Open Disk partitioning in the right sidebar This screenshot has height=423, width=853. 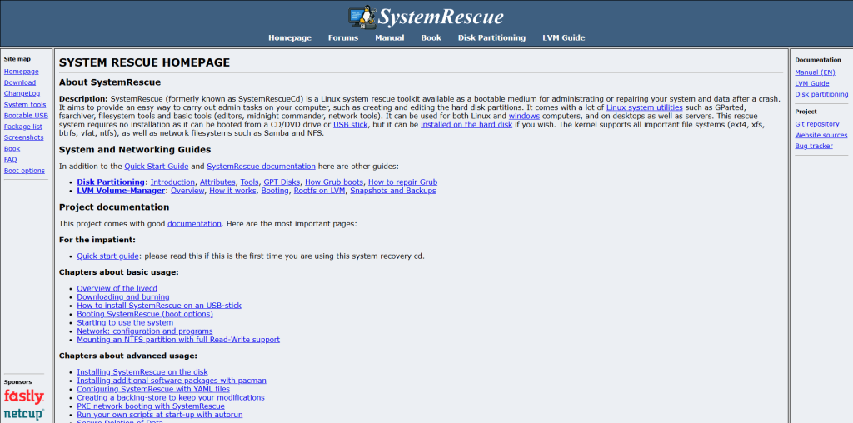[x=821, y=94]
